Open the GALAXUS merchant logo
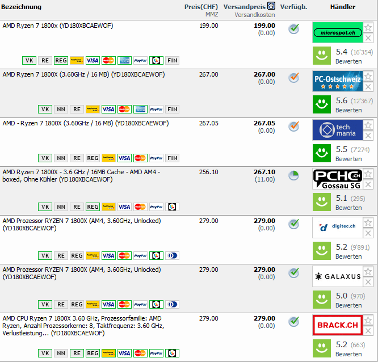 tap(338, 276)
